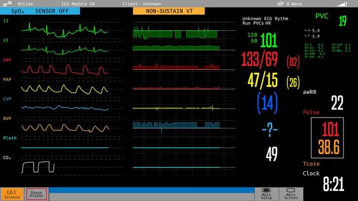Select the VI waveform label
Screen dimensions: 358x201
pos(6,40)
